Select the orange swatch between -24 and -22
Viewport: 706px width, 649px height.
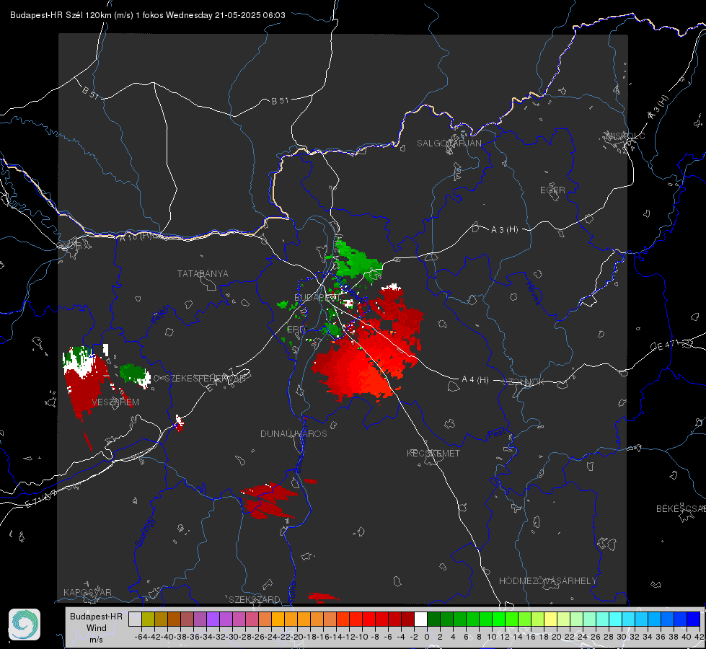coord(278,619)
